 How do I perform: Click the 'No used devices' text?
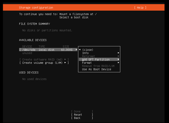[34, 79]
